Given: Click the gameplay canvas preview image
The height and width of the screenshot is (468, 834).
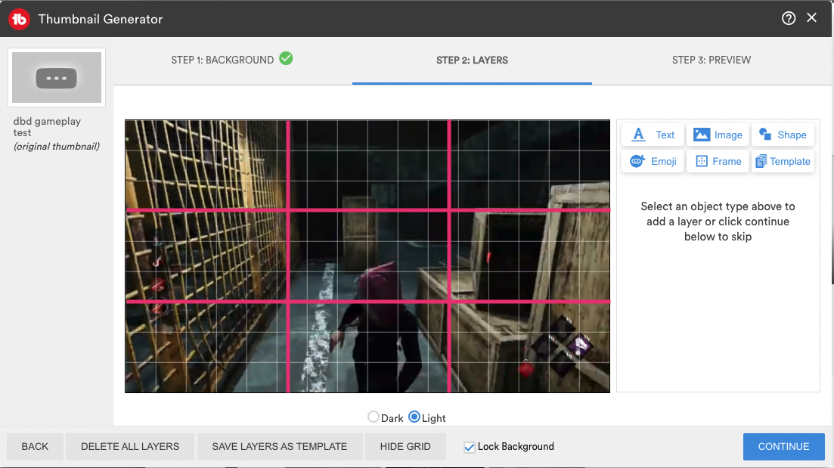Looking at the screenshot, I should pos(367,256).
